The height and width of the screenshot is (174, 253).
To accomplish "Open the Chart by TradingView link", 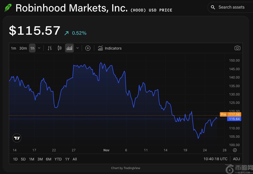I will [x=126, y=168].
